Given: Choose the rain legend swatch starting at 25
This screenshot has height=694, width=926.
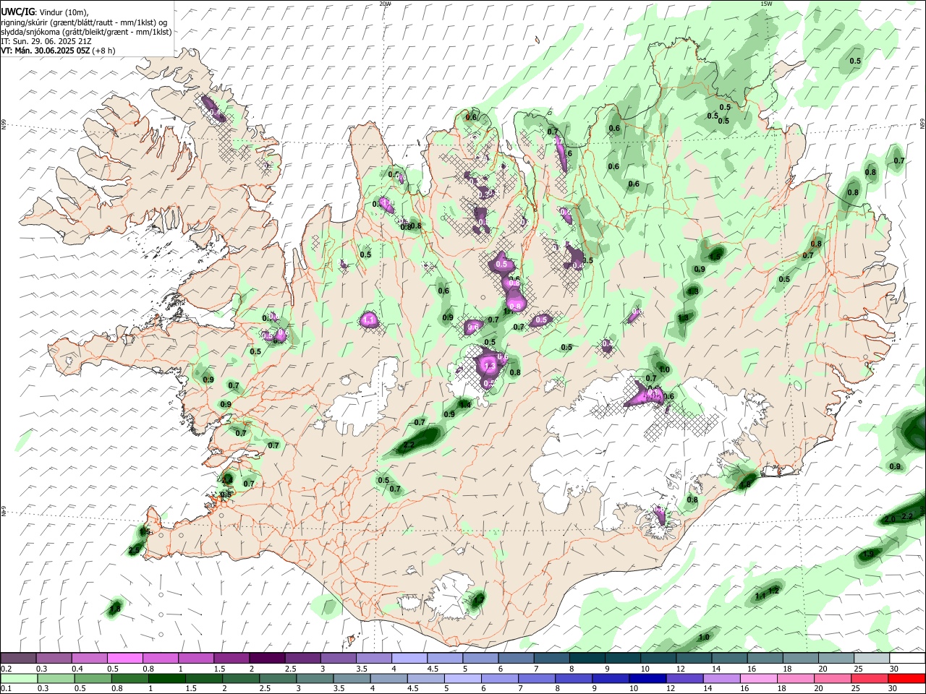Looking at the screenshot, I should pos(870,678).
